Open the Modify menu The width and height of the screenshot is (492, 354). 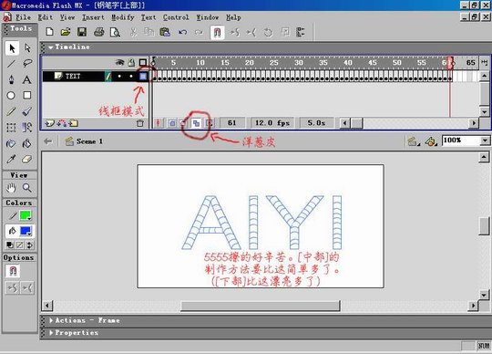click(123, 17)
